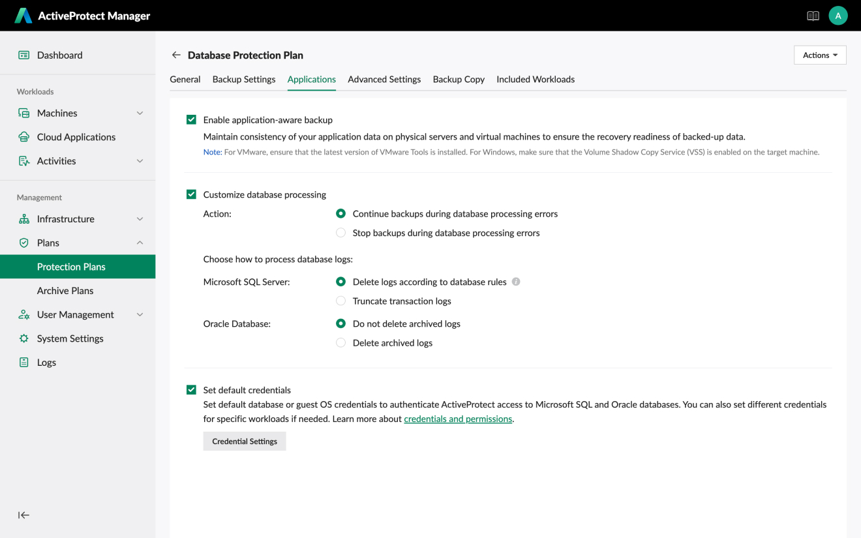The height and width of the screenshot is (538, 861).
Task: Select Stop backups during database processing errors
Action: coord(340,233)
